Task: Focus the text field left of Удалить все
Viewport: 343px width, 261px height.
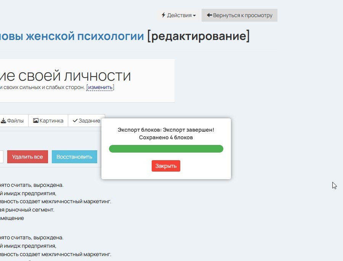Action: pos(1,157)
